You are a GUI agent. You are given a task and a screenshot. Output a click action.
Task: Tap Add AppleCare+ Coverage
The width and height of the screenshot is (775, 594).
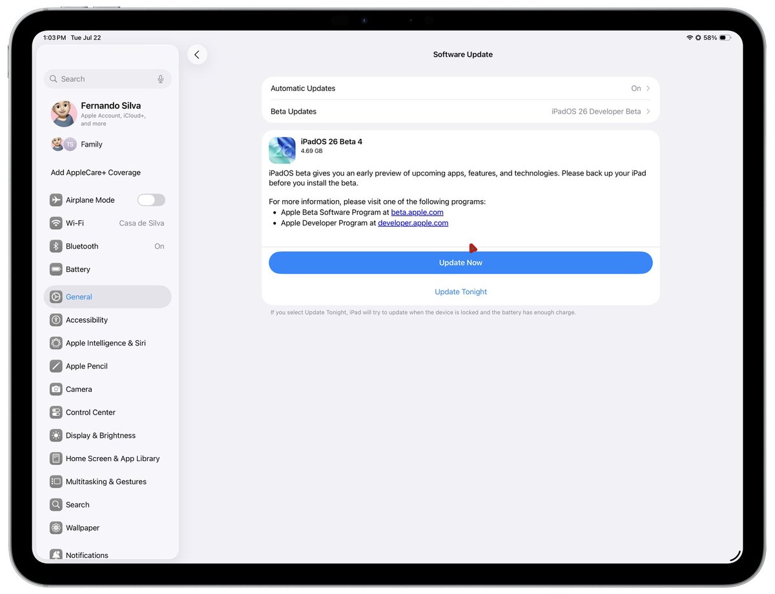pos(96,173)
